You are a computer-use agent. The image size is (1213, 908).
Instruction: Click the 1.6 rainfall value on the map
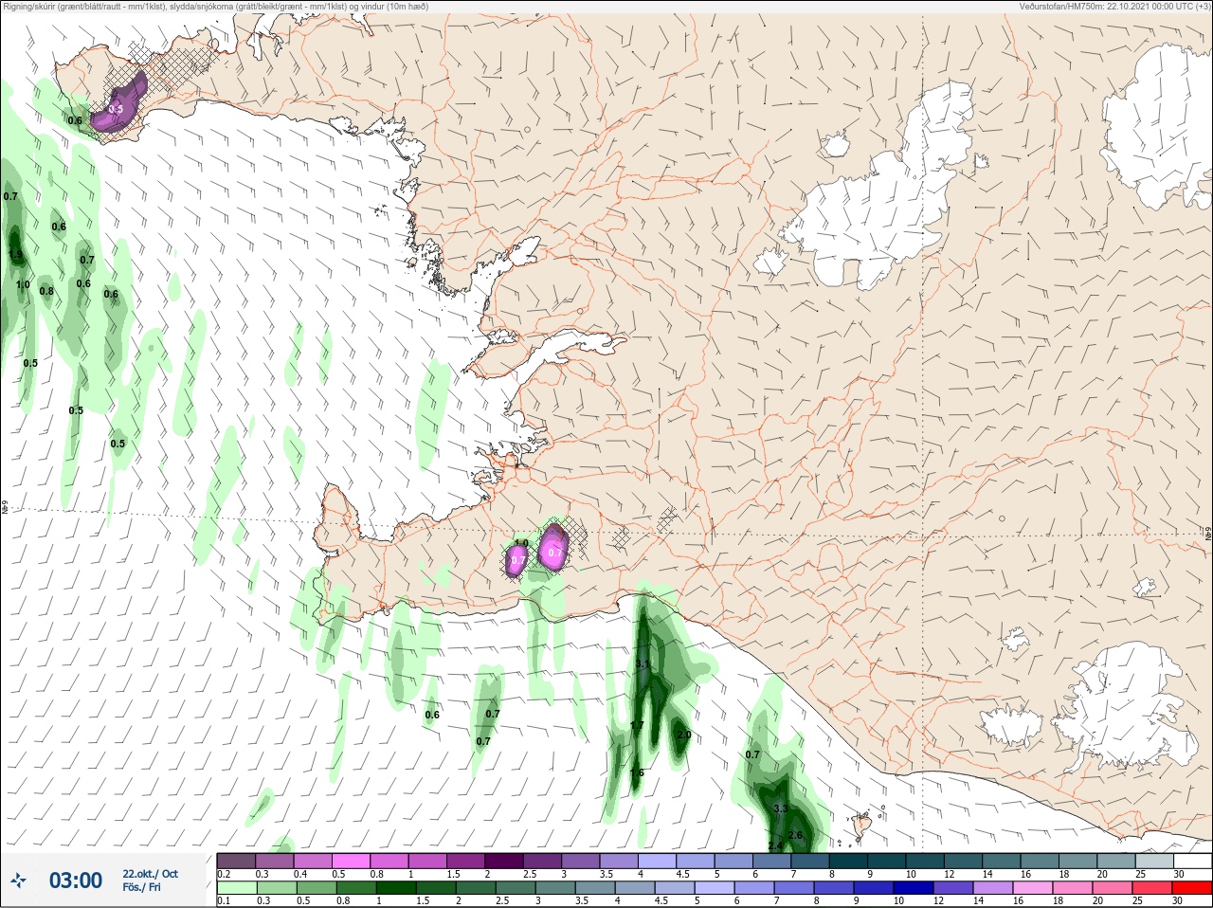point(637,772)
